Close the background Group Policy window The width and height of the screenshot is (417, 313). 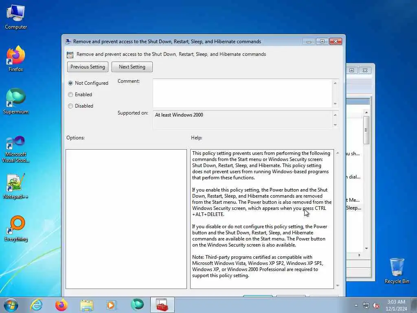[x=365, y=70]
